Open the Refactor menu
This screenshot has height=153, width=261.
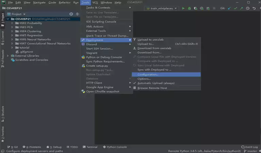(x=65, y=2)
